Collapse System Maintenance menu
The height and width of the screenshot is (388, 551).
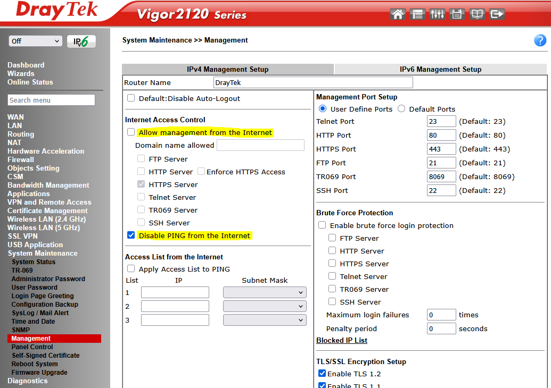point(43,254)
